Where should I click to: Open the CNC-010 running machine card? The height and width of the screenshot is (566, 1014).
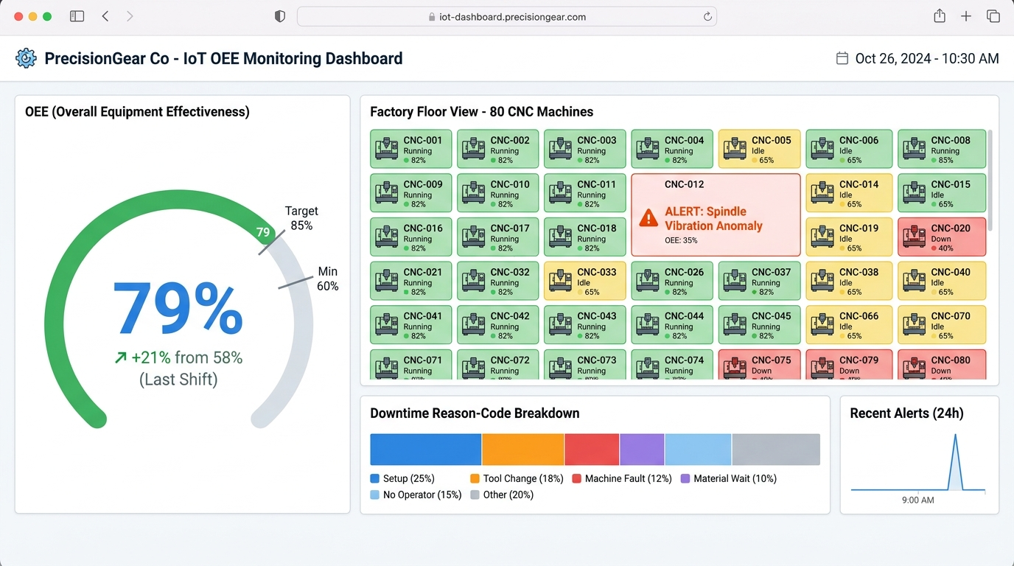pos(498,193)
